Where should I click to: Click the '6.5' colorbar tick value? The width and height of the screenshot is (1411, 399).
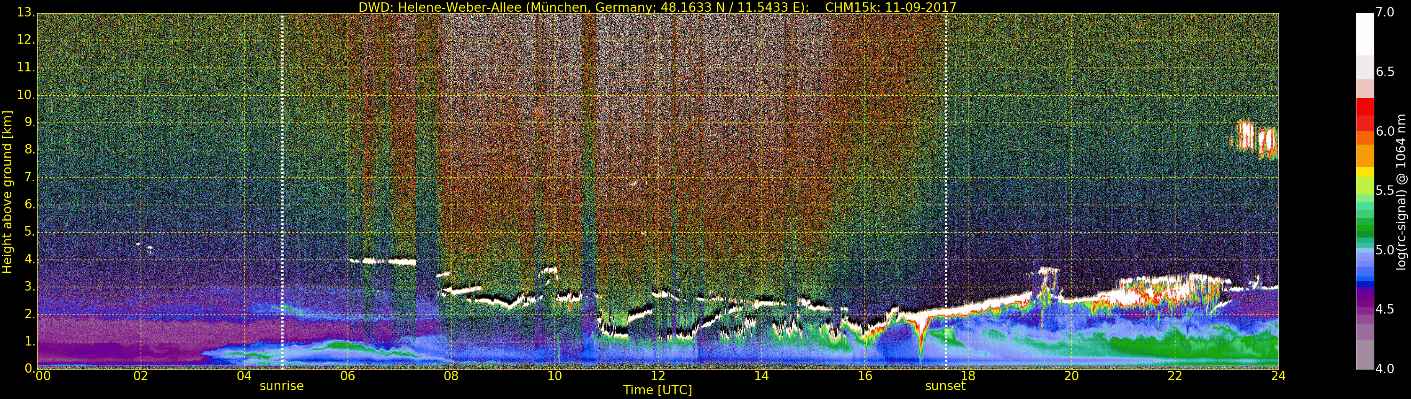point(1385,72)
